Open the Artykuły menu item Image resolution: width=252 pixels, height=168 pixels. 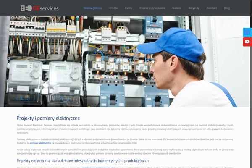coord(194,8)
